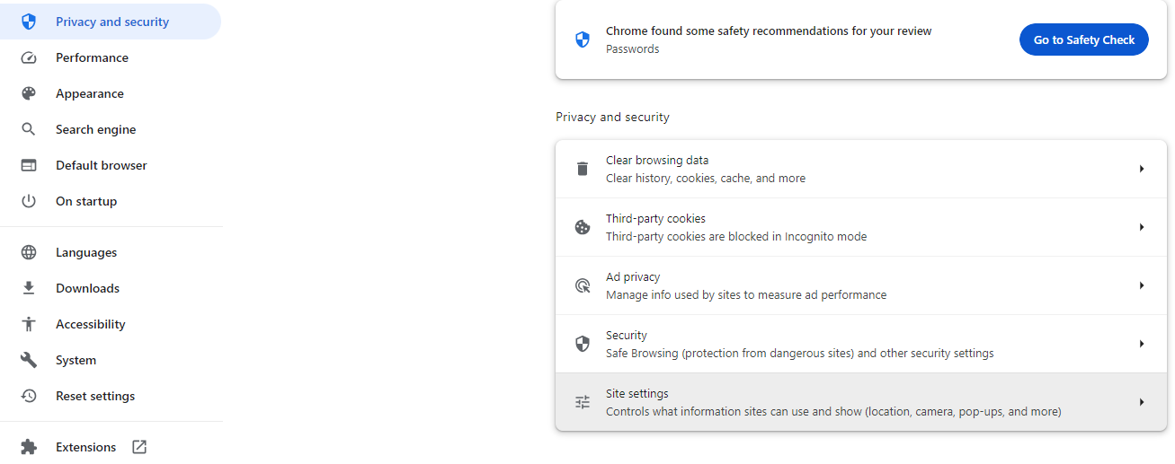Click the Performance gauge icon in sidebar
The image size is (1175, 464).
pos(29,57)
